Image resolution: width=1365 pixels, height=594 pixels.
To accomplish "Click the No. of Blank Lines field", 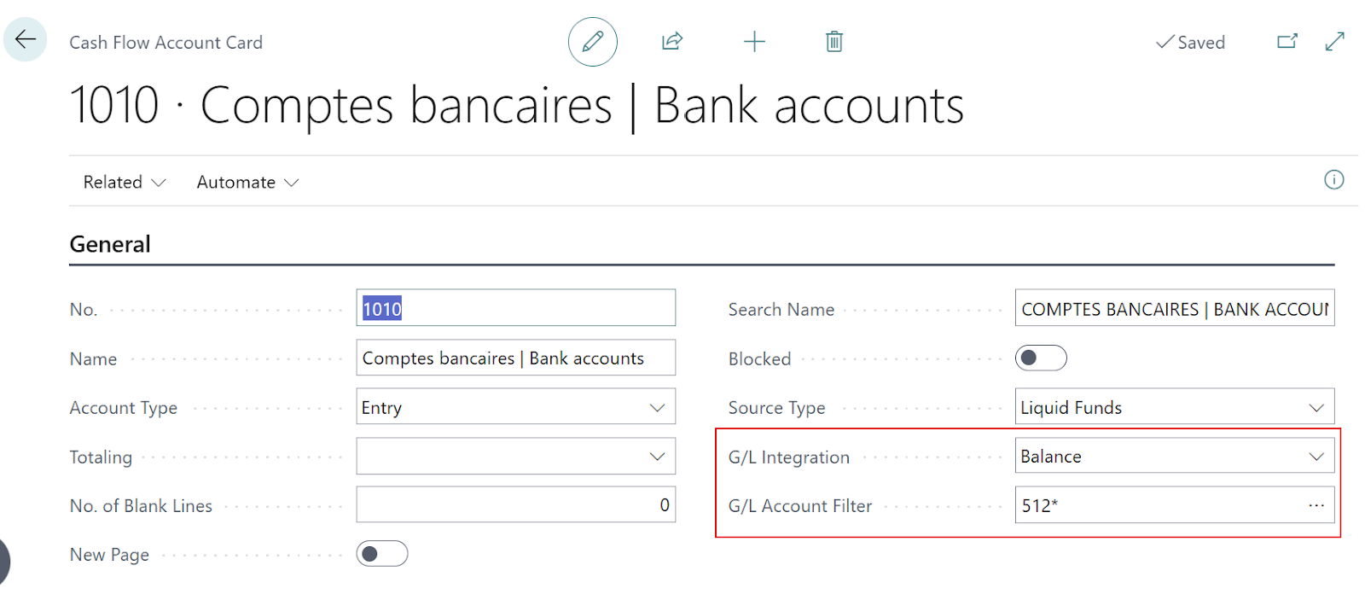I will pos(515,505).
